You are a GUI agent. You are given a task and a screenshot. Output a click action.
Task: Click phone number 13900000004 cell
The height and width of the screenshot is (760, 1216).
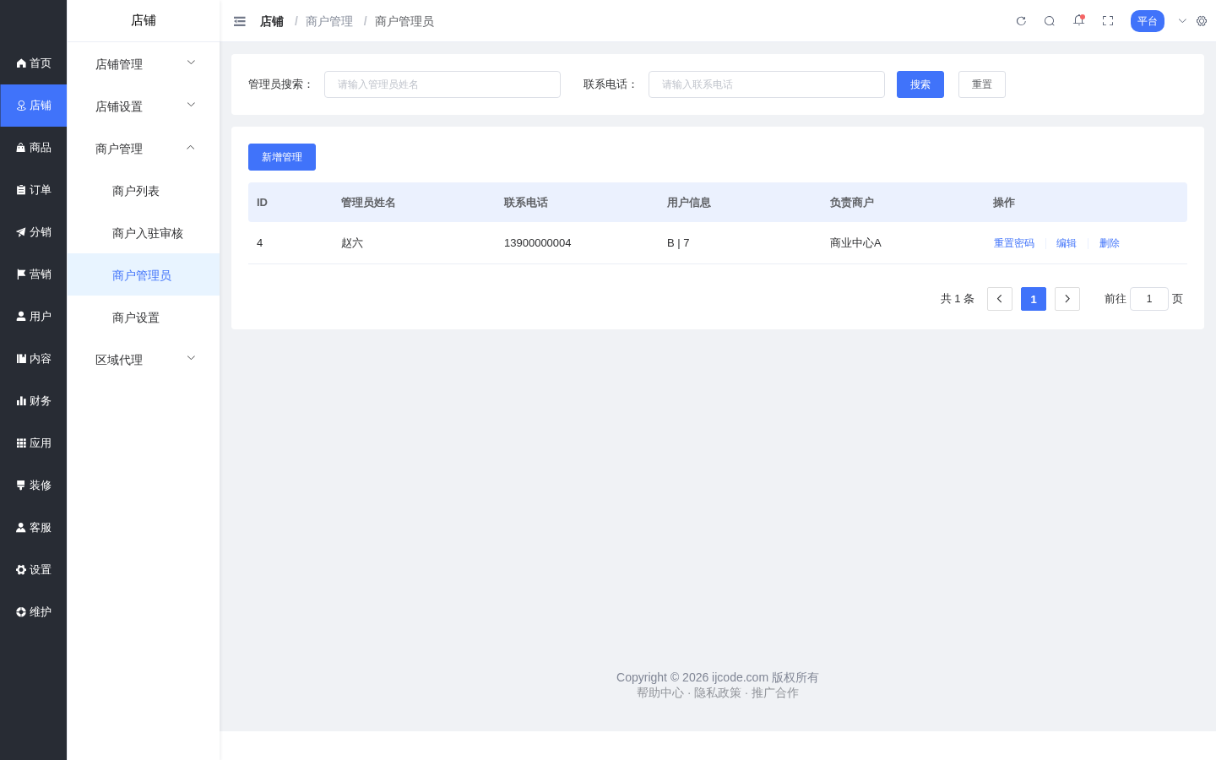(x=538, y=243)
